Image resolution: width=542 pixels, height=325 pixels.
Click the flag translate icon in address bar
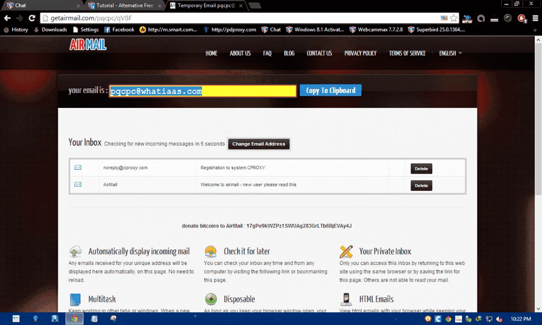(x=444, y=18)
